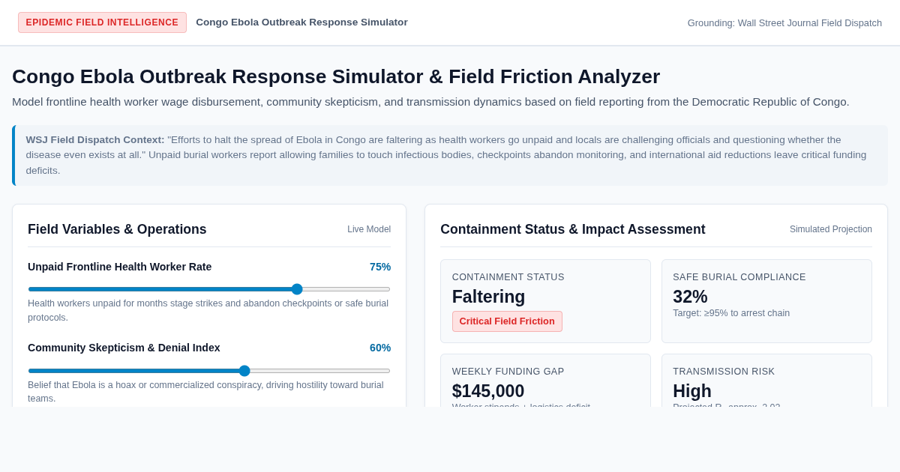Click the Unpaid Frontline Health Worker Rate label
Image resolution: width=900 pixels, height=472 pixels.
[x=120, y=267]
